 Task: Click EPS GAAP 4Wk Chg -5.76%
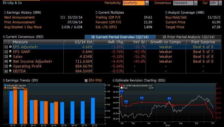click(117, 52)
